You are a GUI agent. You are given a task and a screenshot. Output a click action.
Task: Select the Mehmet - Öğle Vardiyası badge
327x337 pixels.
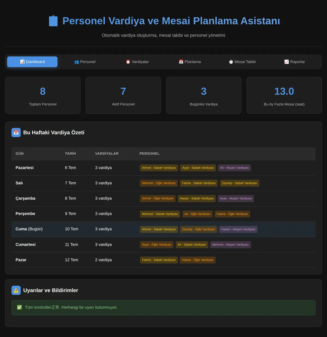(x=159, y=183)
